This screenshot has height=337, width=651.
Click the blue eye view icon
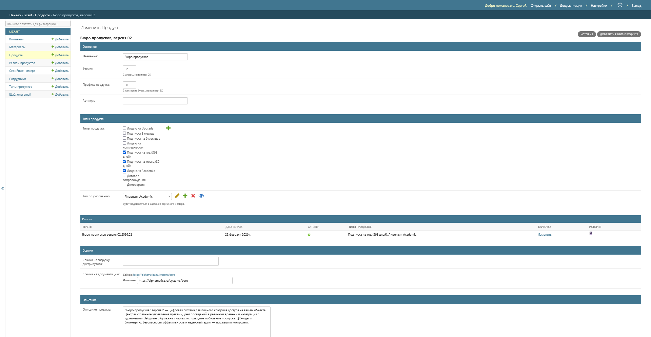point(201,196)
